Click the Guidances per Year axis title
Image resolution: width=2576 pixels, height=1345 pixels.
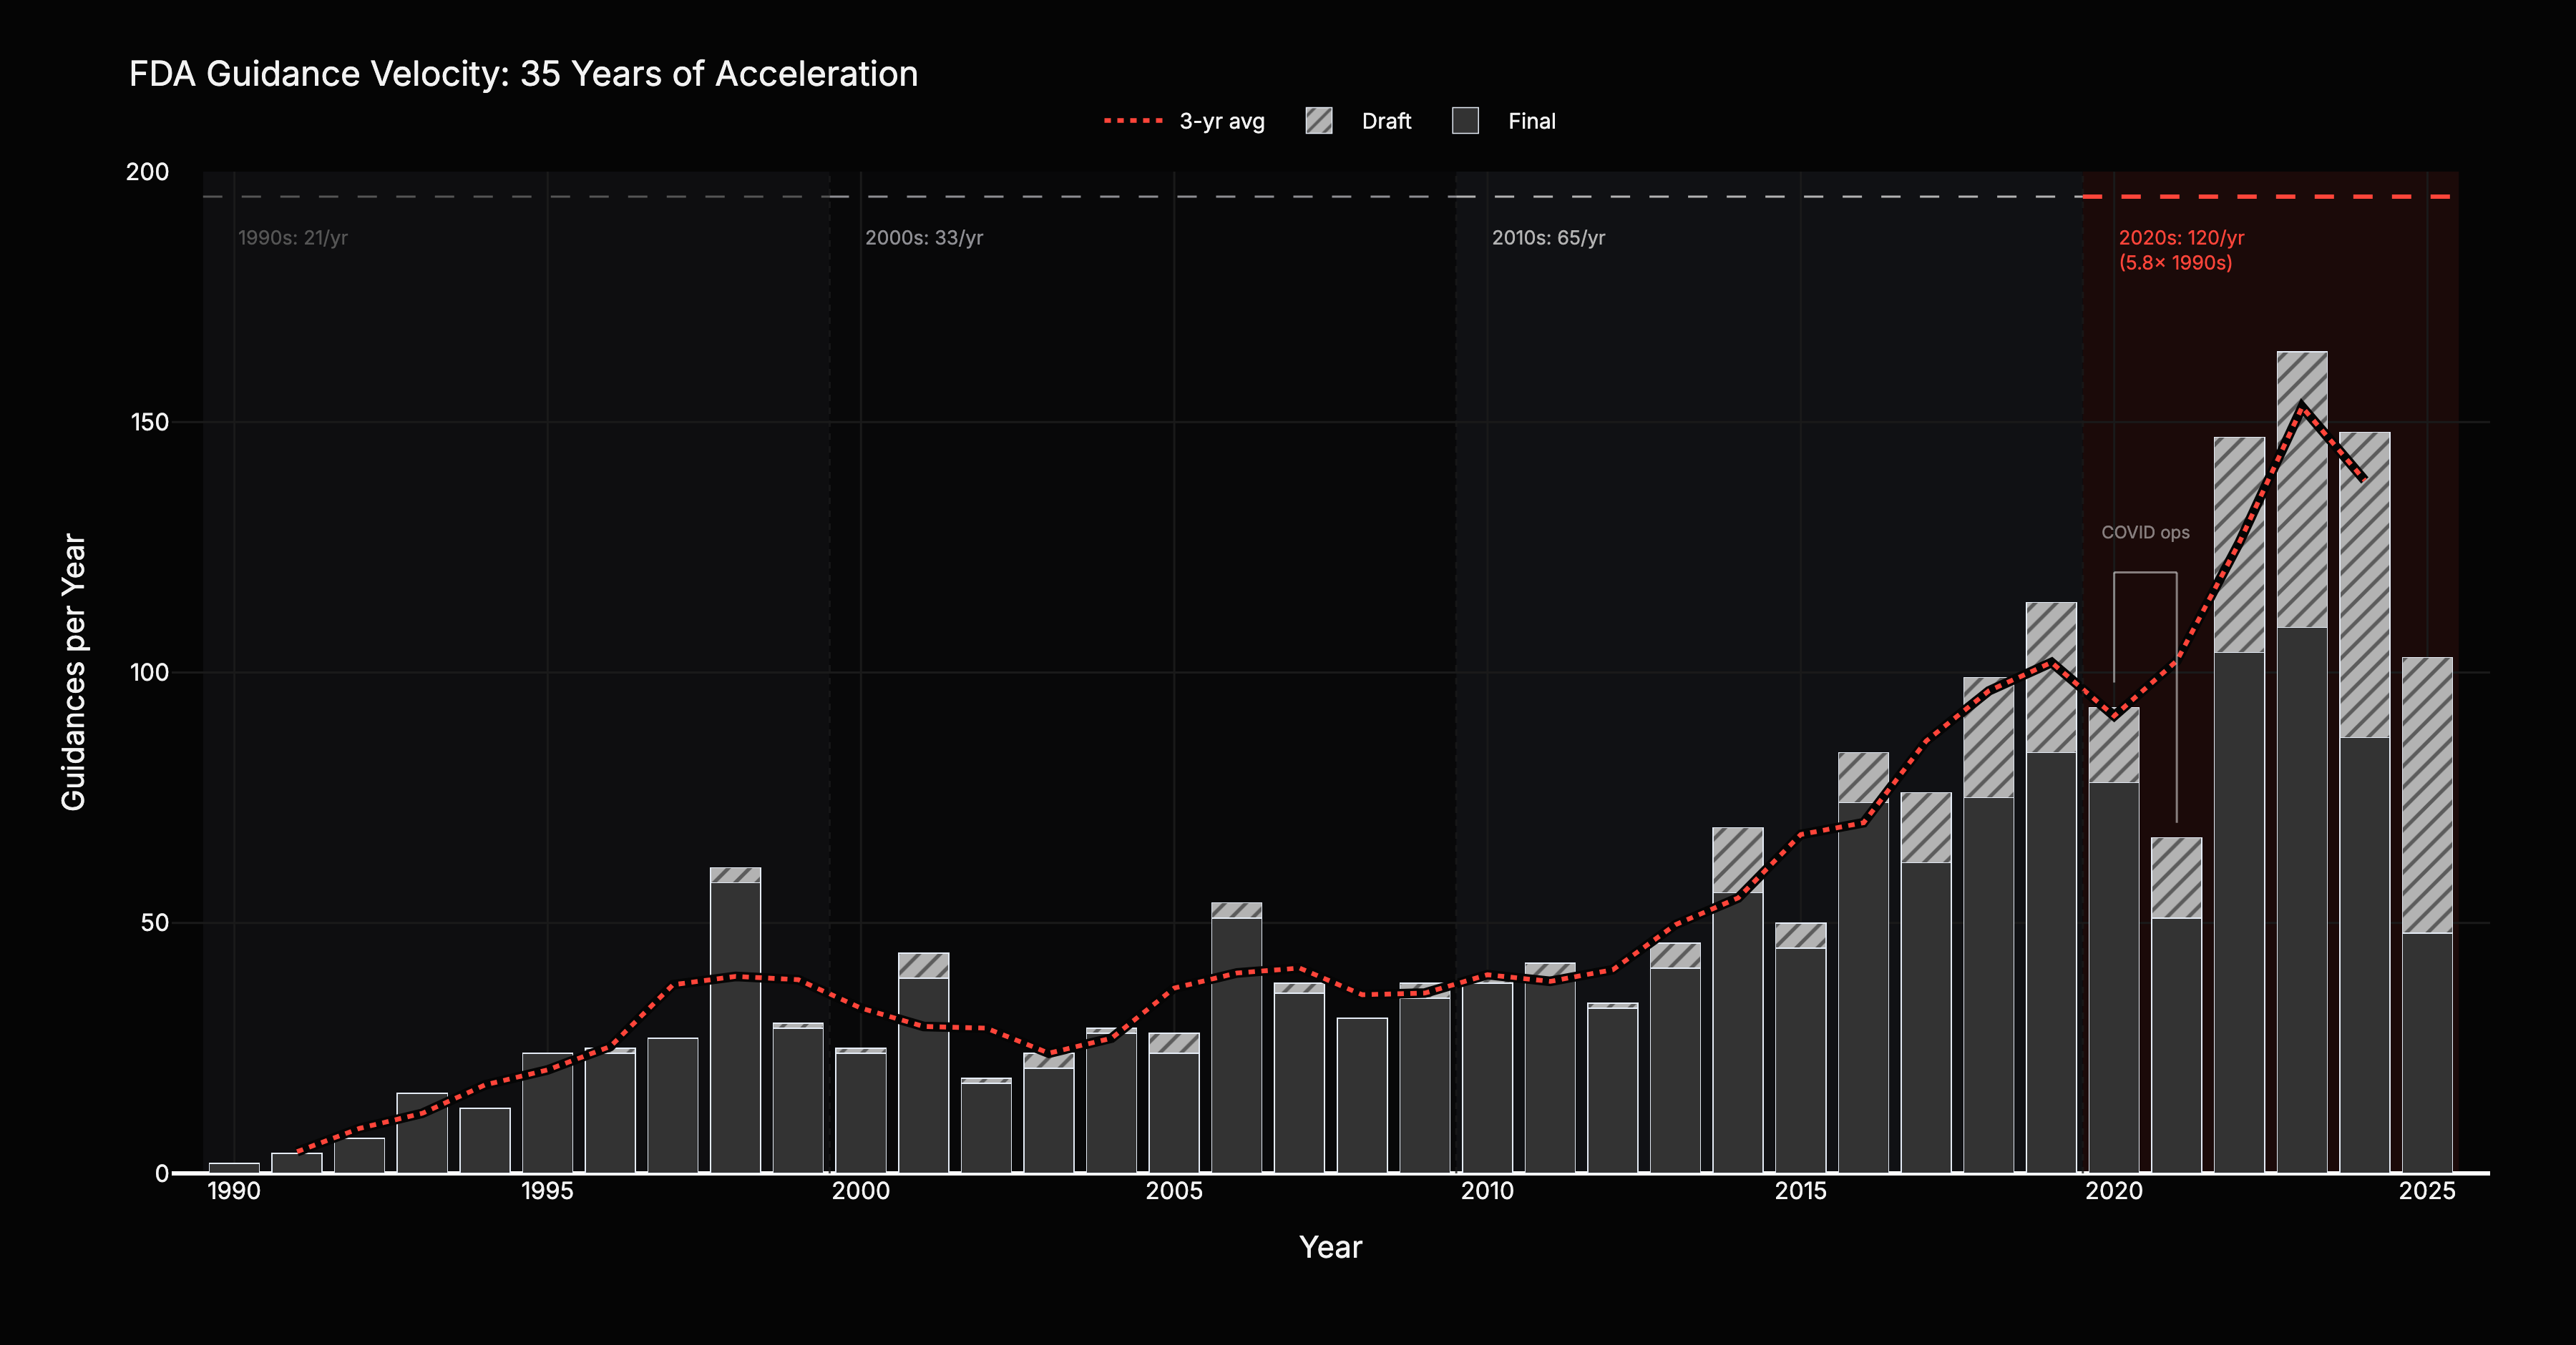[x=74, y=671]
